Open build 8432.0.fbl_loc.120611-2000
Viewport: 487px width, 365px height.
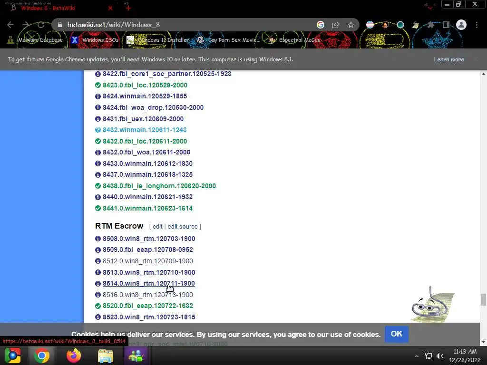tap(145, 141)
